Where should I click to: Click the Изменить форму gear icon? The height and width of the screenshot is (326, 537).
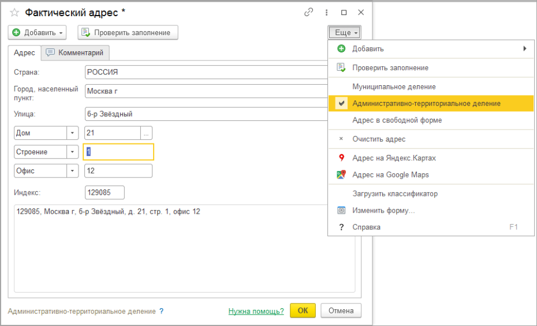(341, 210)
